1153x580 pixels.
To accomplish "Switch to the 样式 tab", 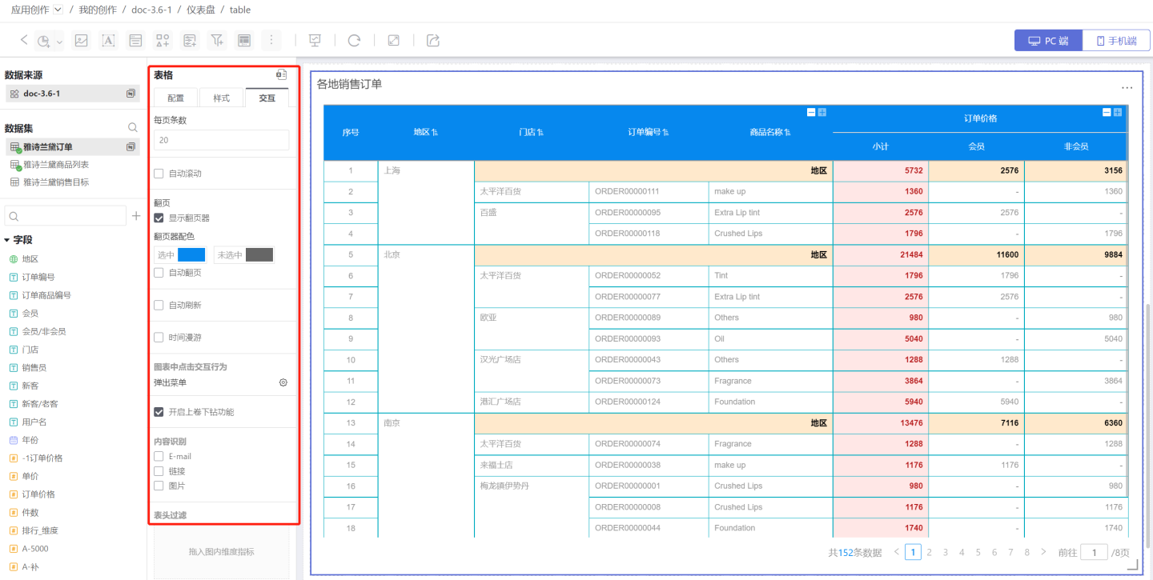I will [x=221, y=98].
